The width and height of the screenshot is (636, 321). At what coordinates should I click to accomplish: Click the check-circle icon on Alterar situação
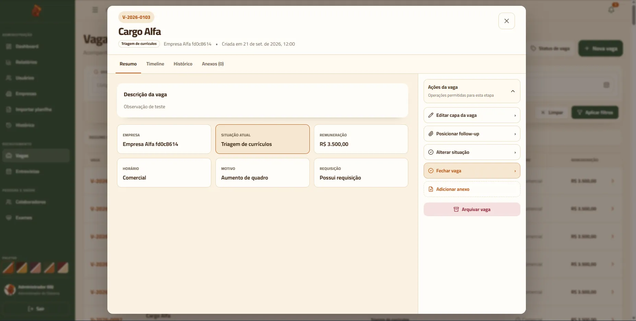(x=431, y=152)
